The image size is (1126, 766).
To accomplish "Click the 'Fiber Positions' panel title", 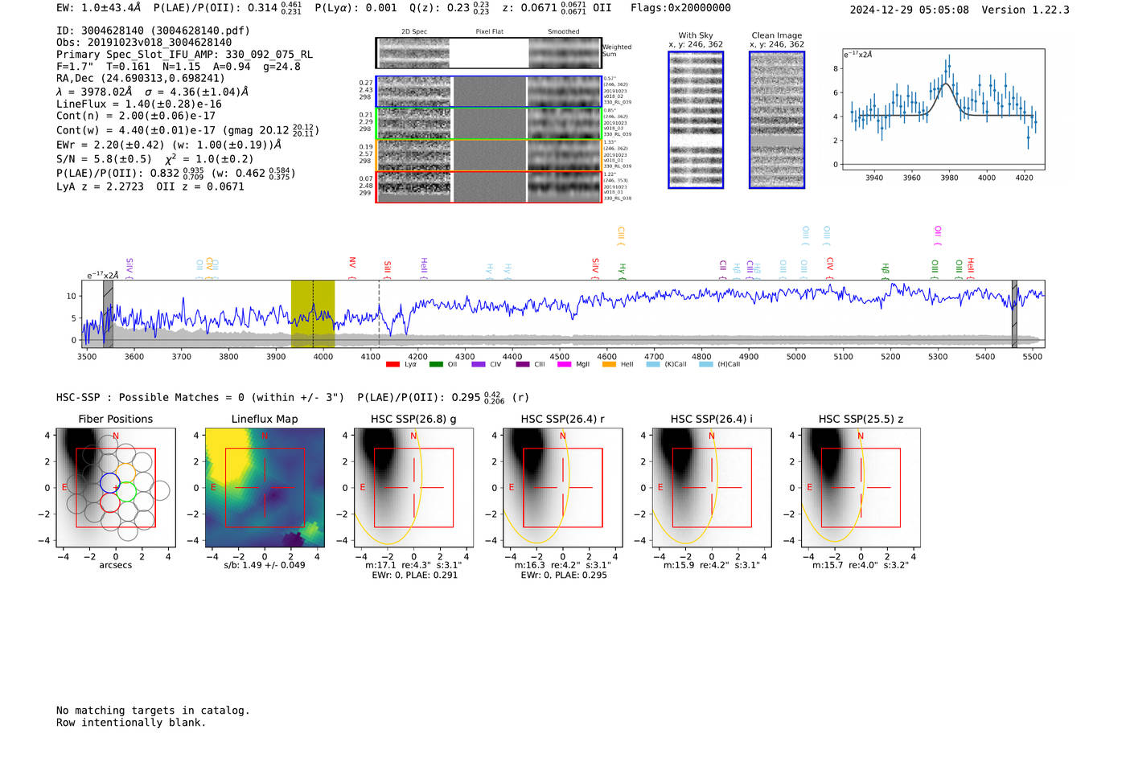I will coord(116,419).
